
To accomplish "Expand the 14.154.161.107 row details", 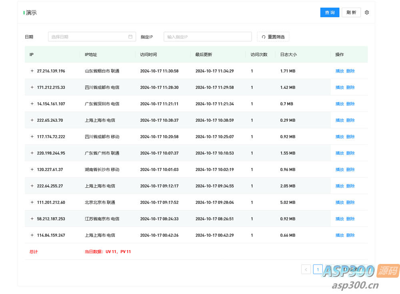I will click(32, 104).
